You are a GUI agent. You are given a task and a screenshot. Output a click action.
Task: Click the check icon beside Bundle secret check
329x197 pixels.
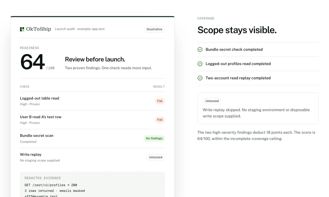pyautogui.click(x=200, y=50)
